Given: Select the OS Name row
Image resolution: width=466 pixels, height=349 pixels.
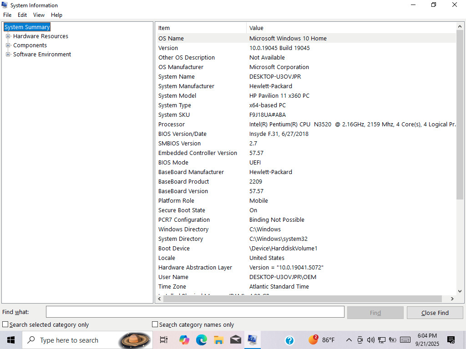Looking at the screenshot, I should (306, 38).
